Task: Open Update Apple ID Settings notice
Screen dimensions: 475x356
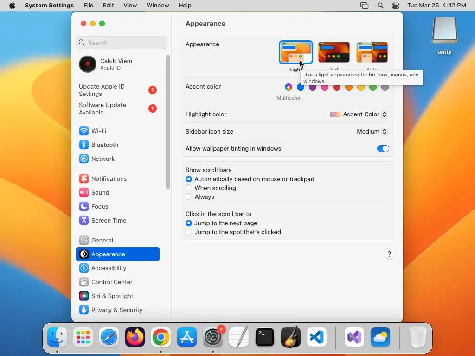Action: click(118, 90)
